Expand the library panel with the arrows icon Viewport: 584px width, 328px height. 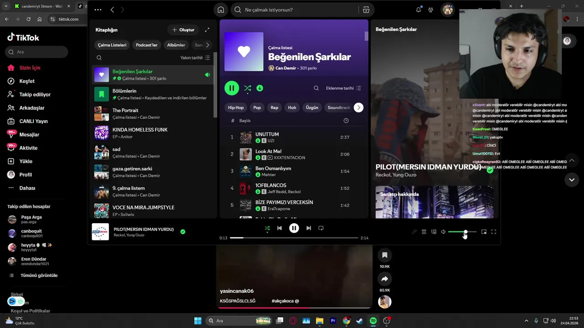[x=207, y=30]
